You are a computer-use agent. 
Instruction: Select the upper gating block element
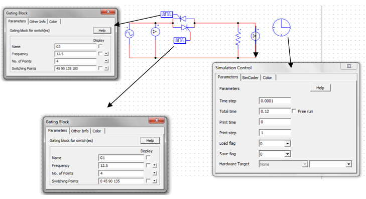(x=166, y=15)
